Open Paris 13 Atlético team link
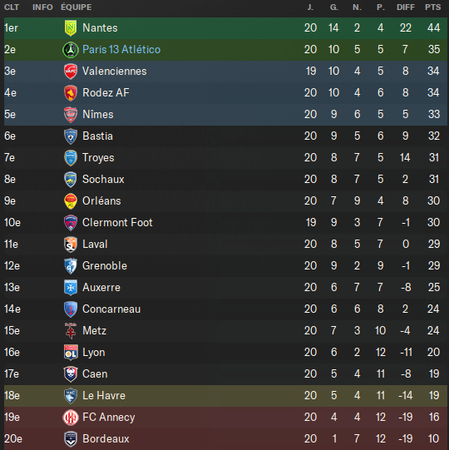 point(121,49)
